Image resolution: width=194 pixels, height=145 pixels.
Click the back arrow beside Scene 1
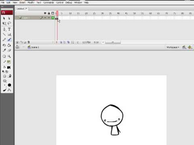click(23, 47)
